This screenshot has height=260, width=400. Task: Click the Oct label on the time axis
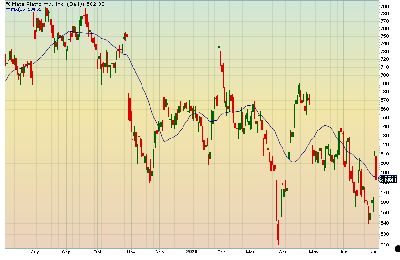pyautogui.click(x=98, y=252)
